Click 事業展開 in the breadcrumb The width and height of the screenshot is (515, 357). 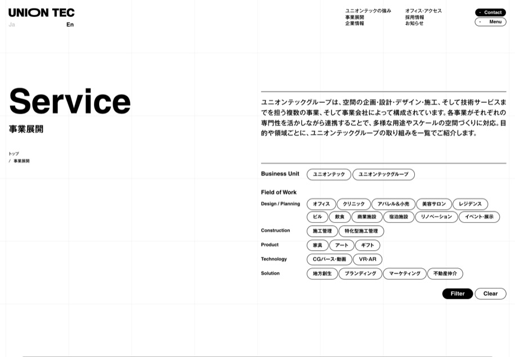(x=21, y=161)
